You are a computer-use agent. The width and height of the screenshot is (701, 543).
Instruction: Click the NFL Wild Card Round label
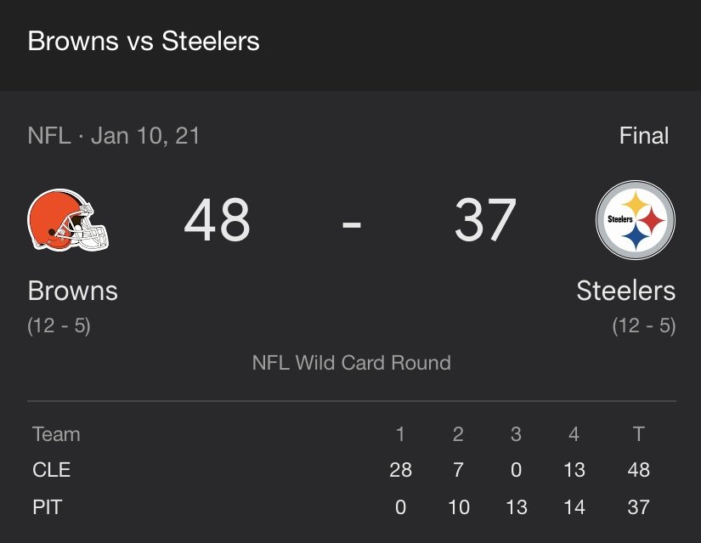click(352, 363)
